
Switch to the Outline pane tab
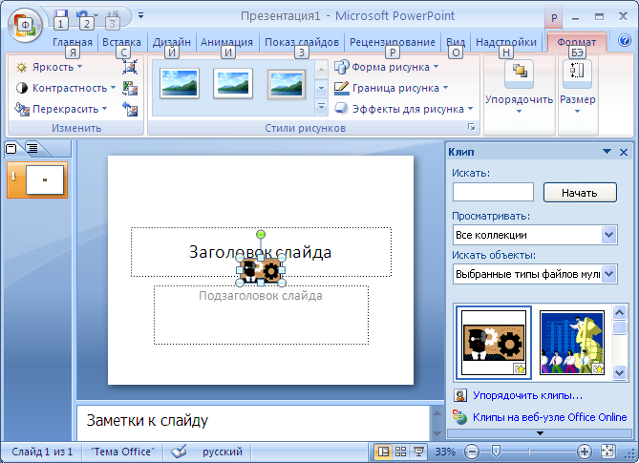(32, 149)
